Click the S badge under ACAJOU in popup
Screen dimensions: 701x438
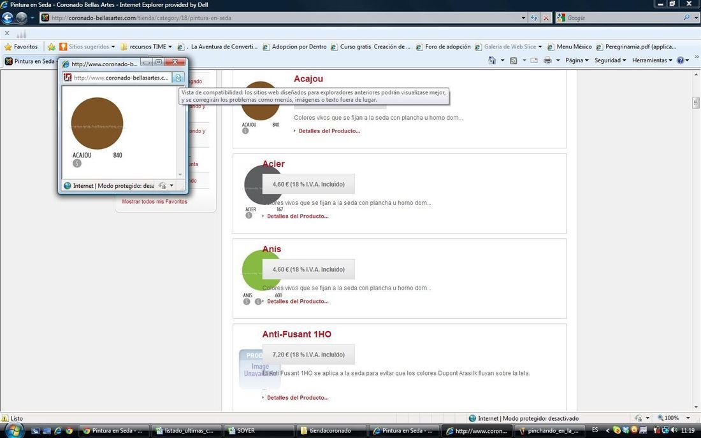point(77,164)
